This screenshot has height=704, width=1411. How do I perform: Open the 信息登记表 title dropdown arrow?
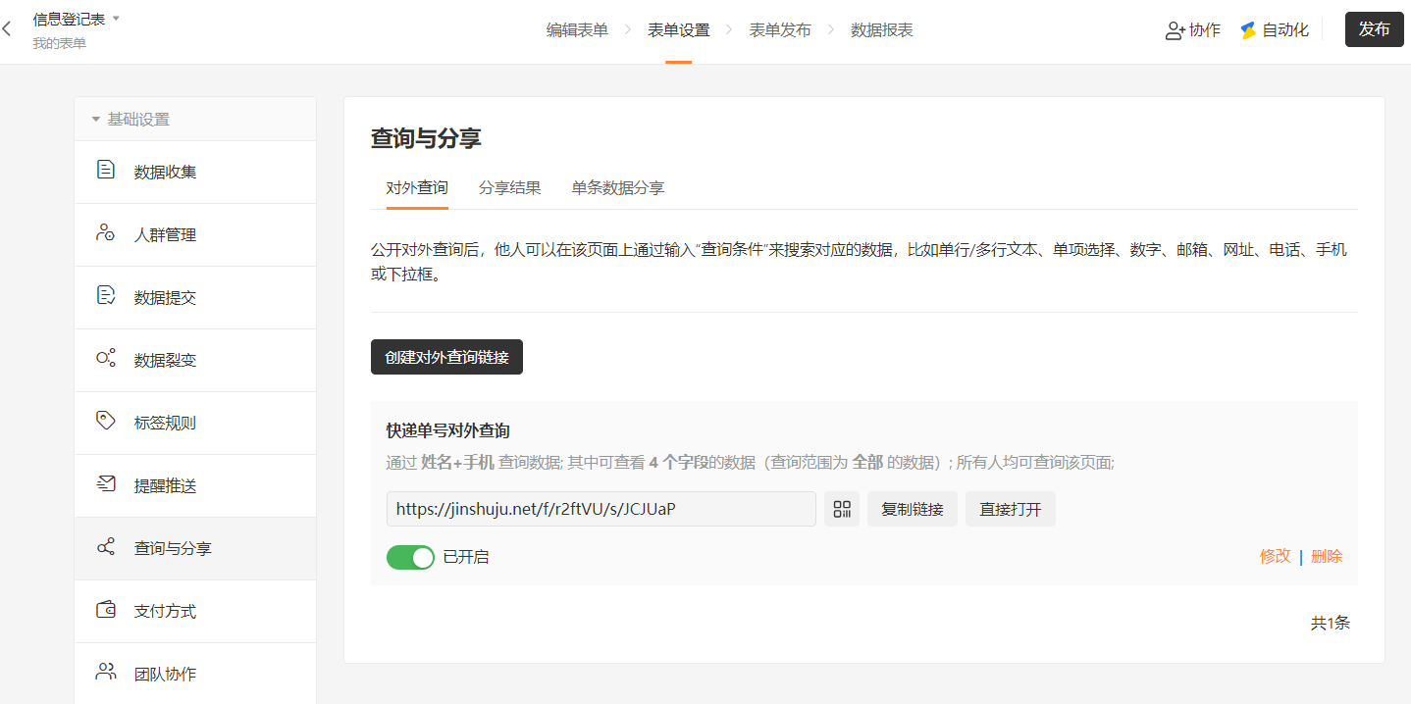click(x=117, y=19)
